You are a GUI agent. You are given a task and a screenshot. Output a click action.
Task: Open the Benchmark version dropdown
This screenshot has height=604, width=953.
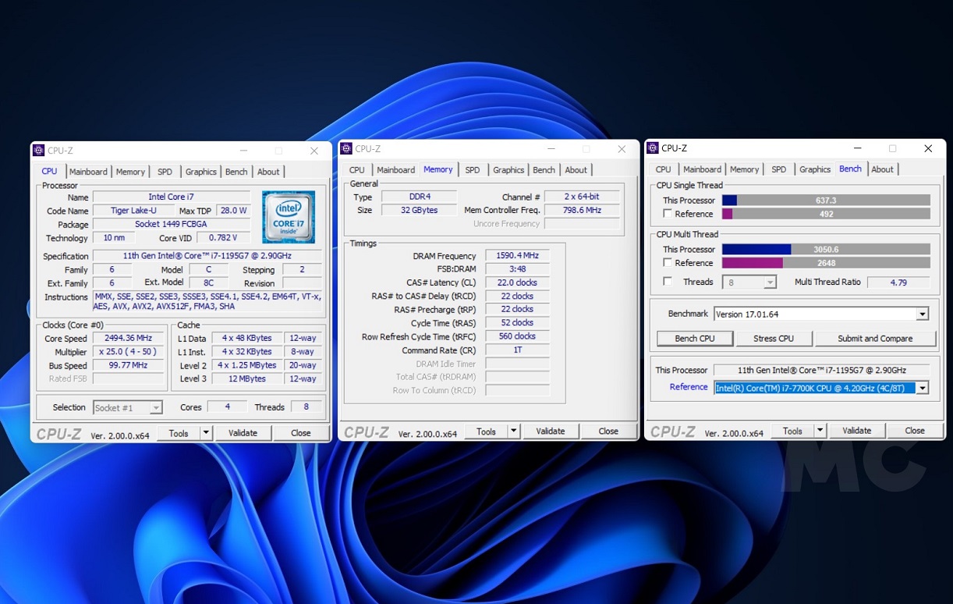[x=922, y=314]
